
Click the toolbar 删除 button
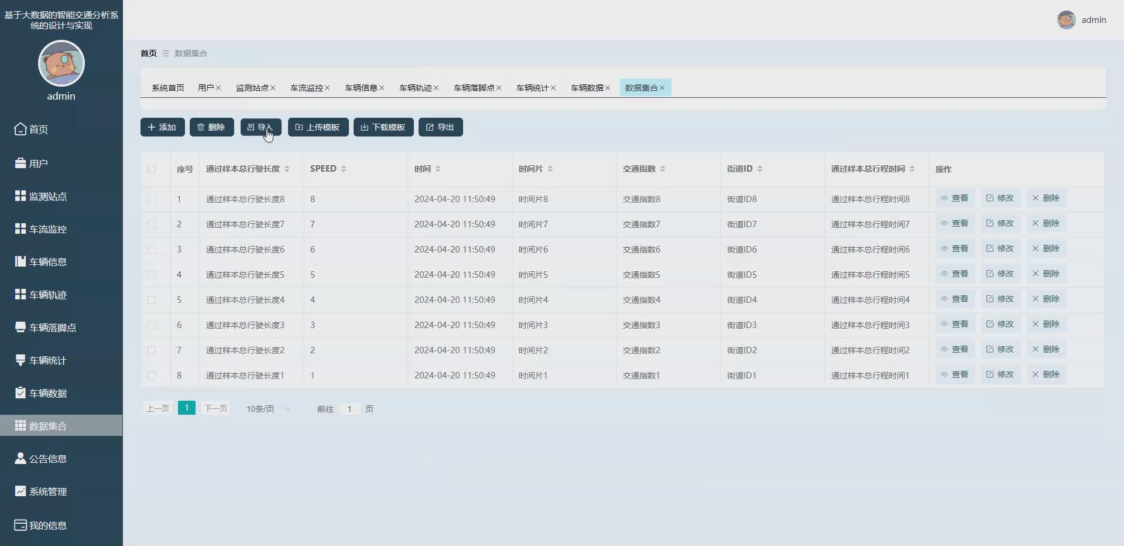point(212,127)
